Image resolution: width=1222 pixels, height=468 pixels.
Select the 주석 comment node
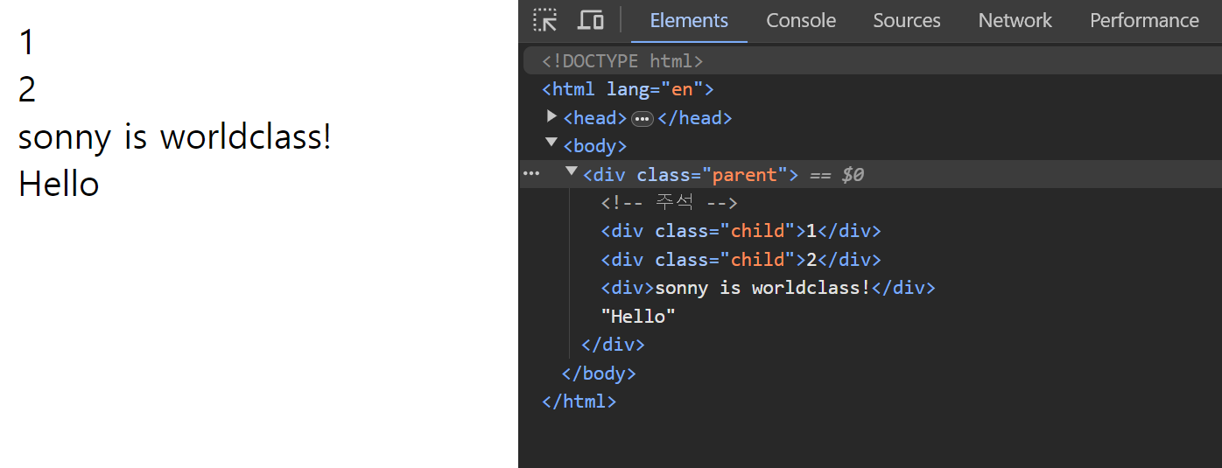pos(670,203)
